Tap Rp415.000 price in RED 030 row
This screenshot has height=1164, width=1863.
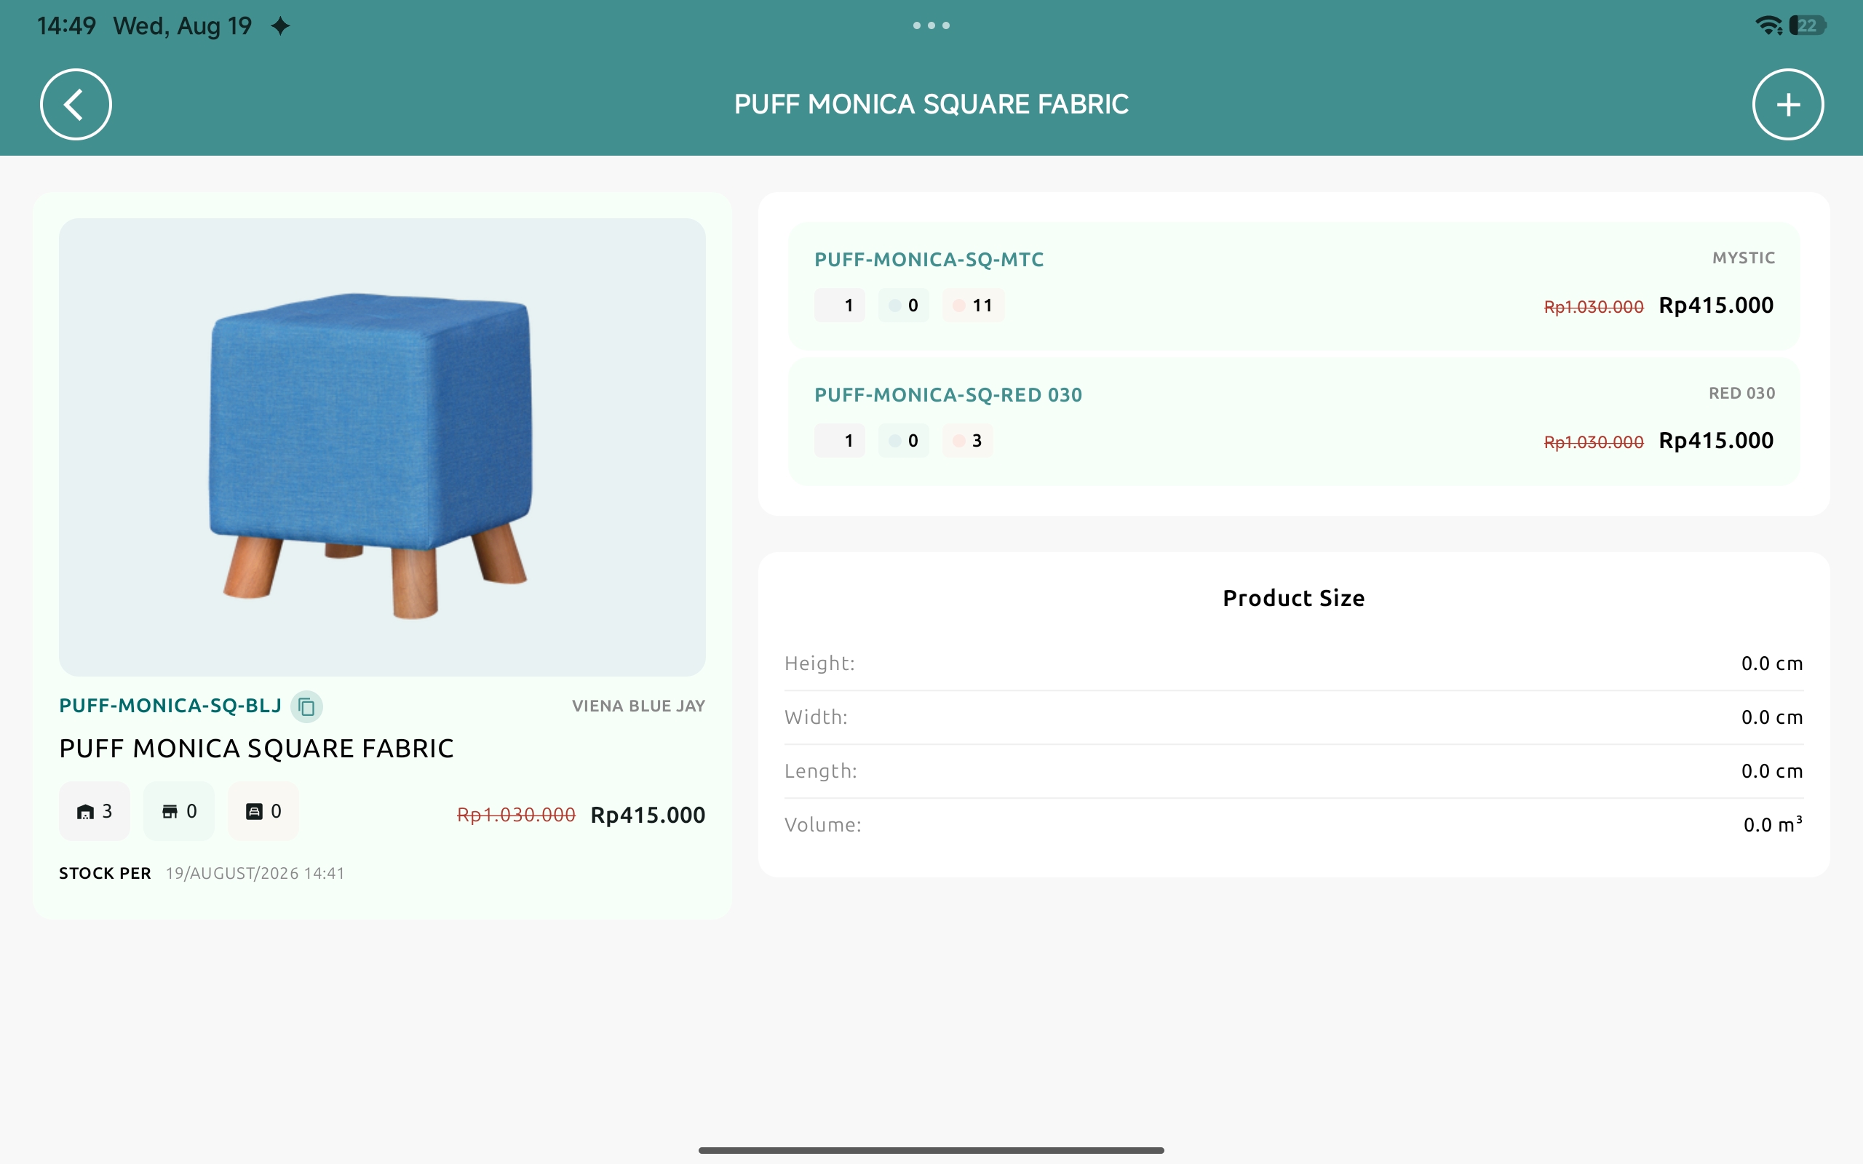1716,441
